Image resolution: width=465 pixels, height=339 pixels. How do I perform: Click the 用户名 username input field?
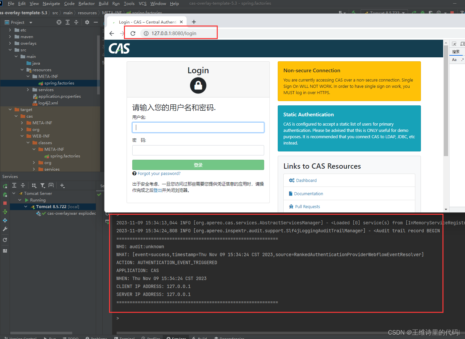[198, 128]
